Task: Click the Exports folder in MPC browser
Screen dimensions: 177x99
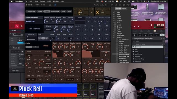Action: (x=147, y=47)
